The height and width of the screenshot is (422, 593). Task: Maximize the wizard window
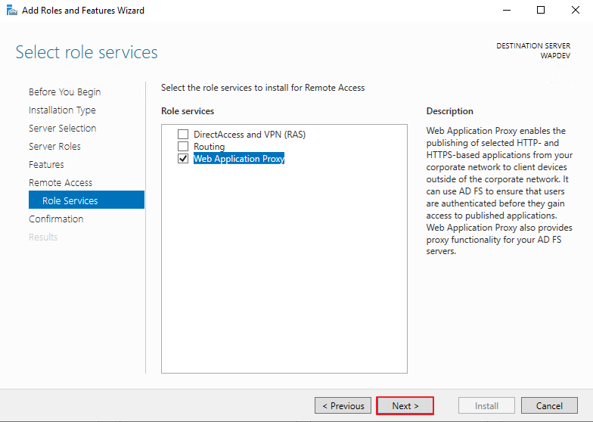pos(541,11)
